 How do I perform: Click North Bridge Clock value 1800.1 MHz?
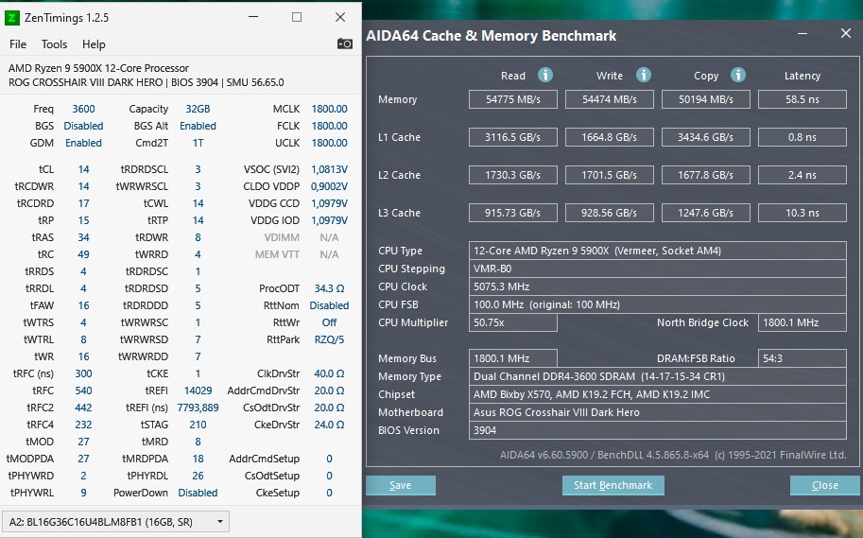(802, 322)
